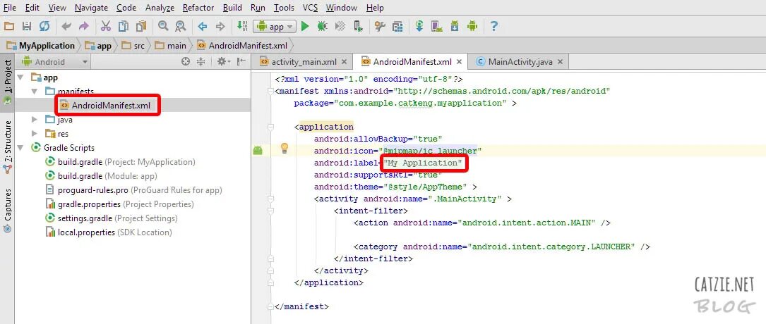Open the Navigate menu

tap(91, 8)
